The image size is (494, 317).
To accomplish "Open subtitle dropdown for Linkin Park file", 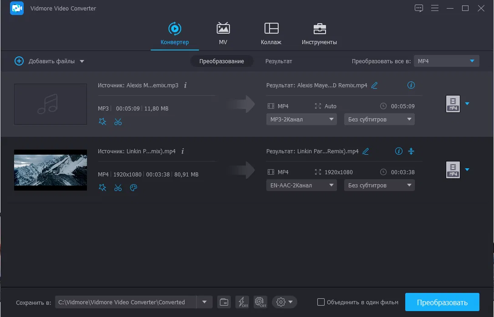I will pos(379,186).
